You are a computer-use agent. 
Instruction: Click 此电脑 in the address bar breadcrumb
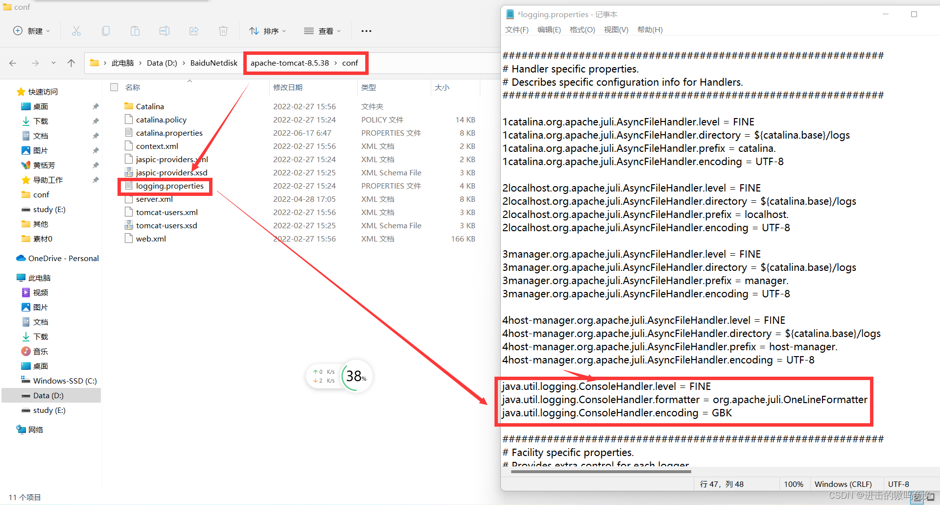coord(123,63)
